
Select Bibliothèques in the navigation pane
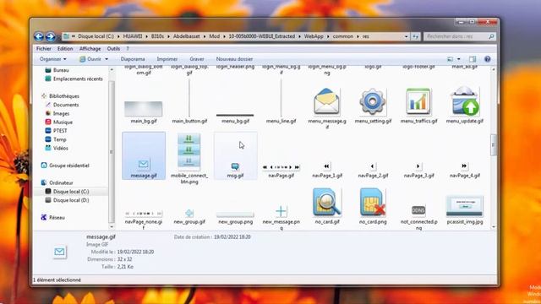click(60, 96)
